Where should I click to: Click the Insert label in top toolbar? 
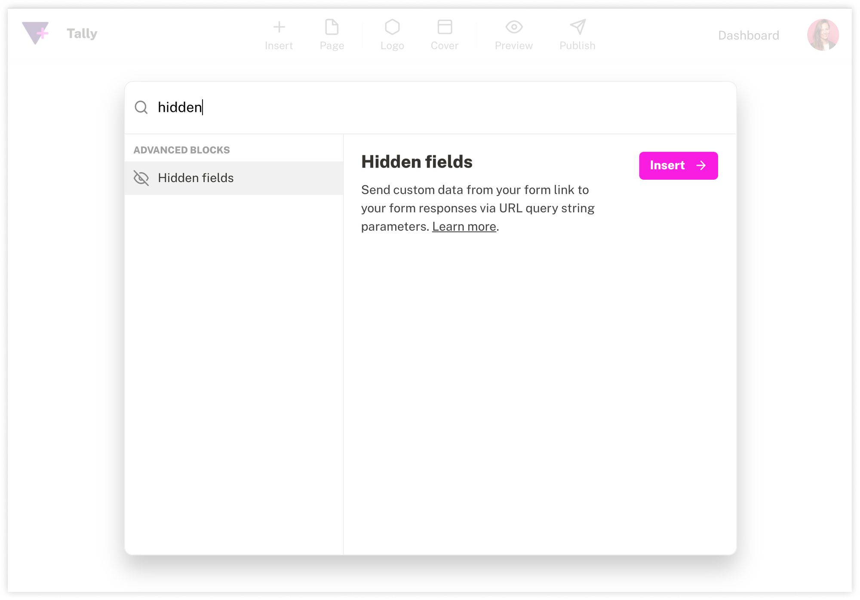pos(279,46)
